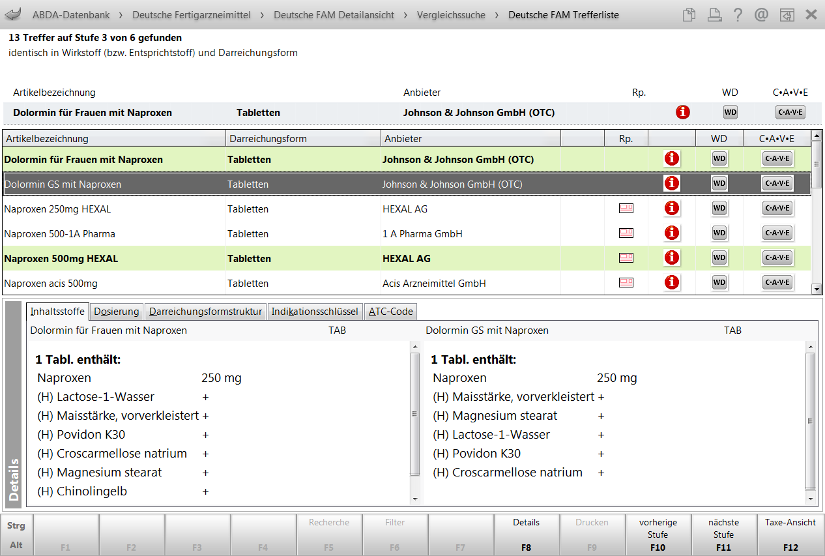Image resolution: width=825 pixels, height=556 pixels.
Task: Click the (H) Chinolingelb ingredient entry
Action: [82, 491]
